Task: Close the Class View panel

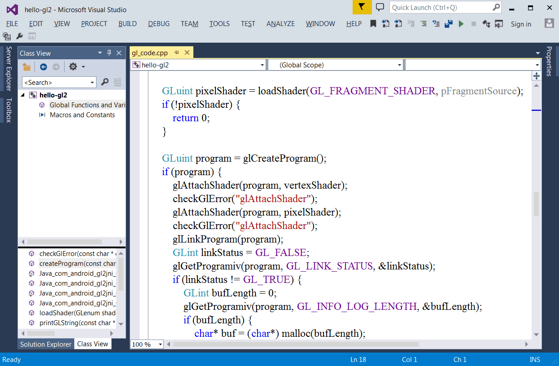Action: (119, 53)
